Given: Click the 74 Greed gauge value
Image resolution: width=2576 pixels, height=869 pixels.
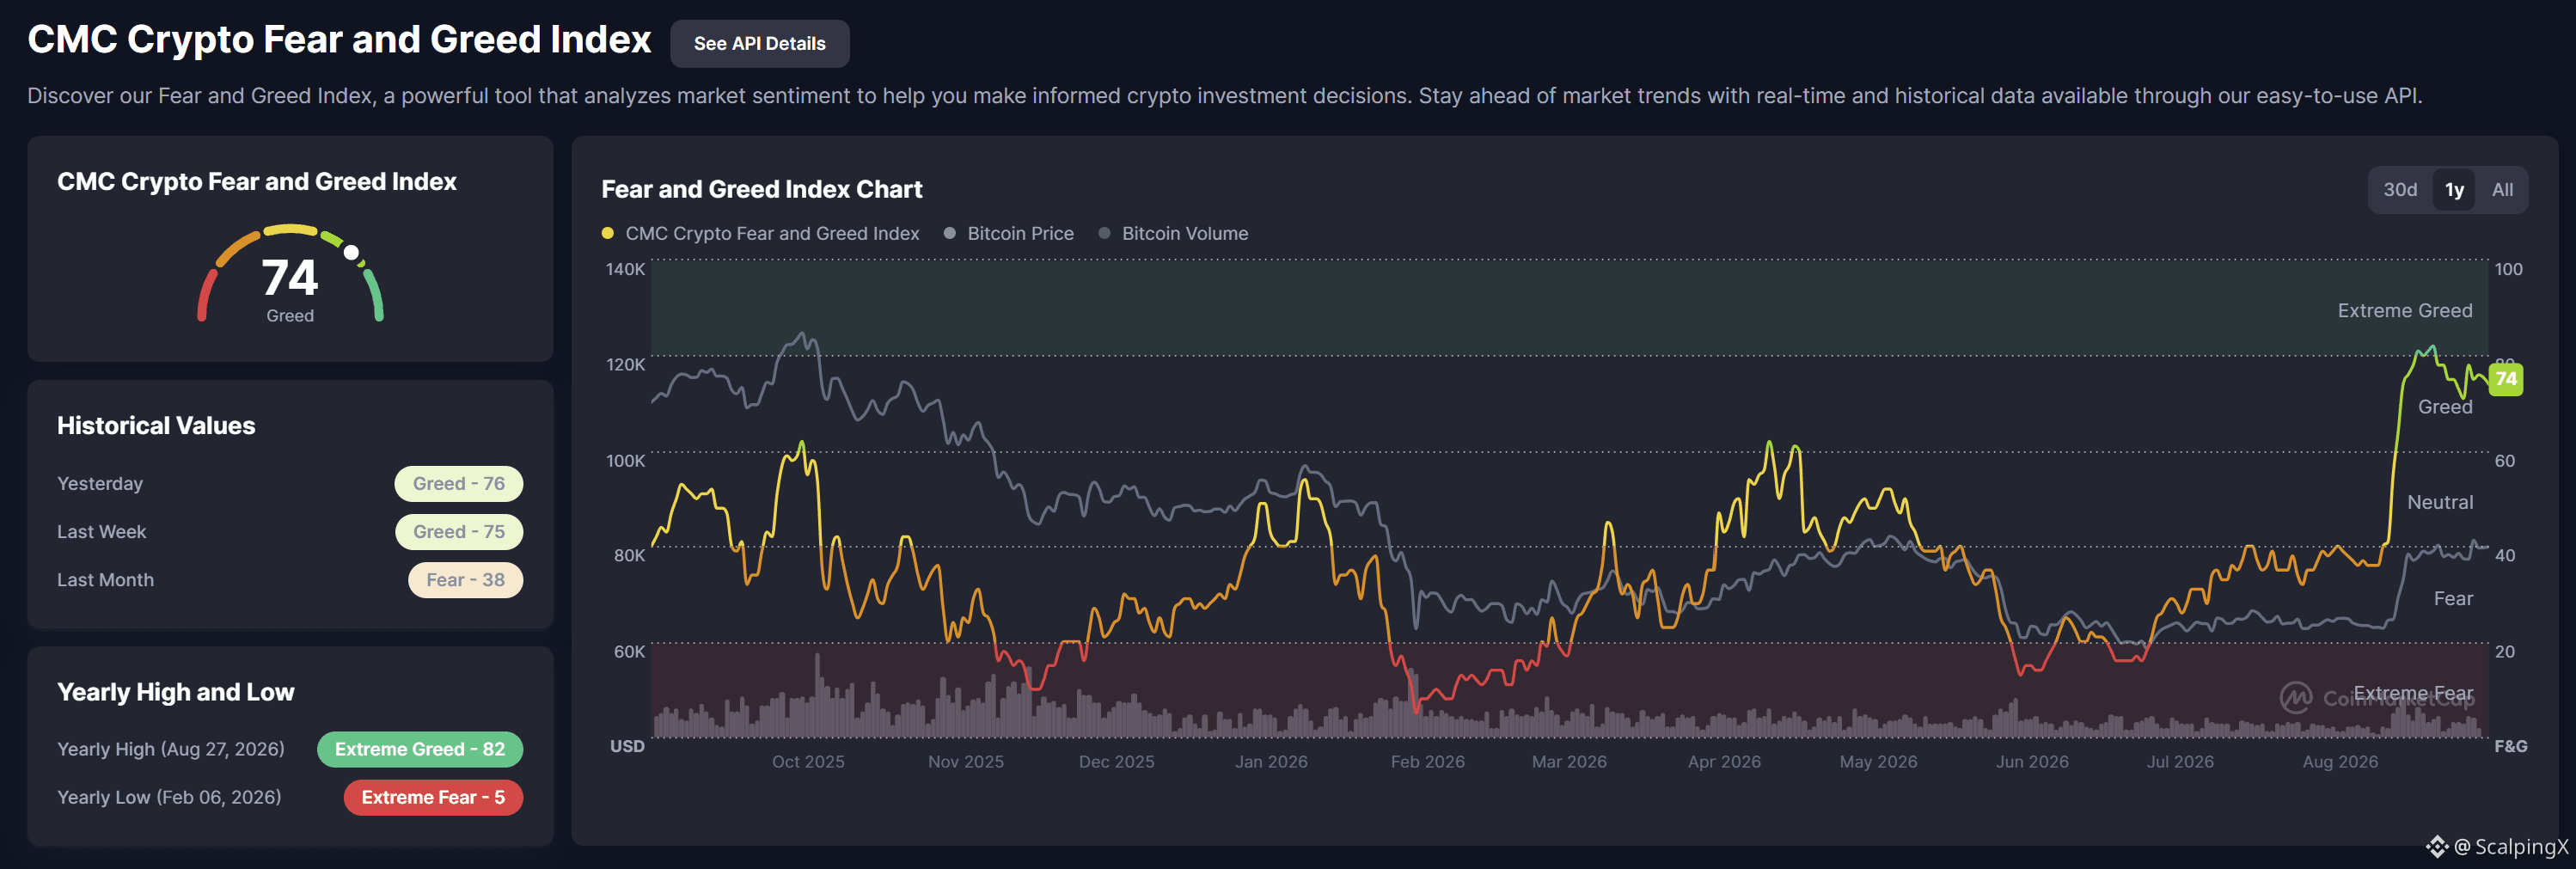Looking at the screenshot, I should [x=290, y=288].
